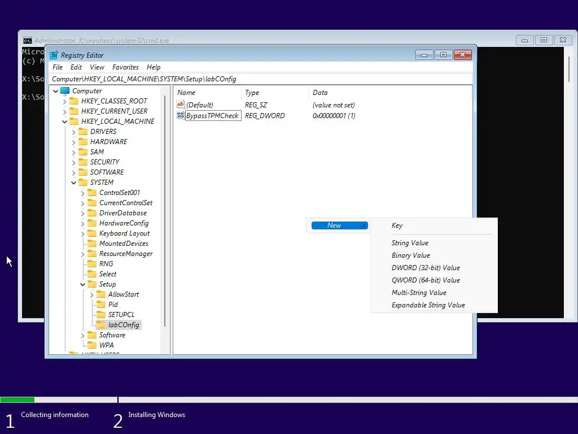Open the Help menu

(154, 67)
